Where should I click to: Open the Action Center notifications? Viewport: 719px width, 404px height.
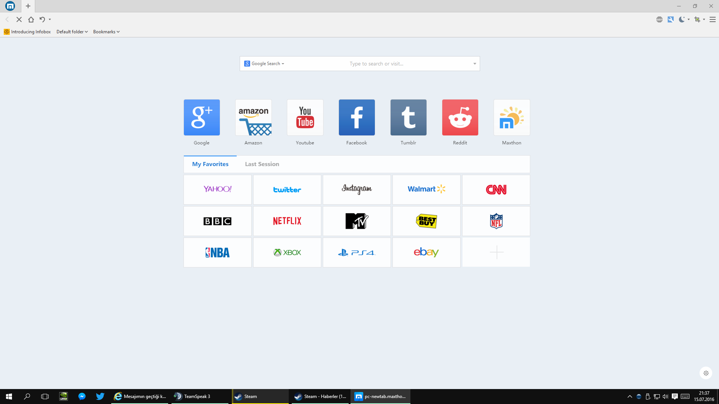(x=675, y=397)
